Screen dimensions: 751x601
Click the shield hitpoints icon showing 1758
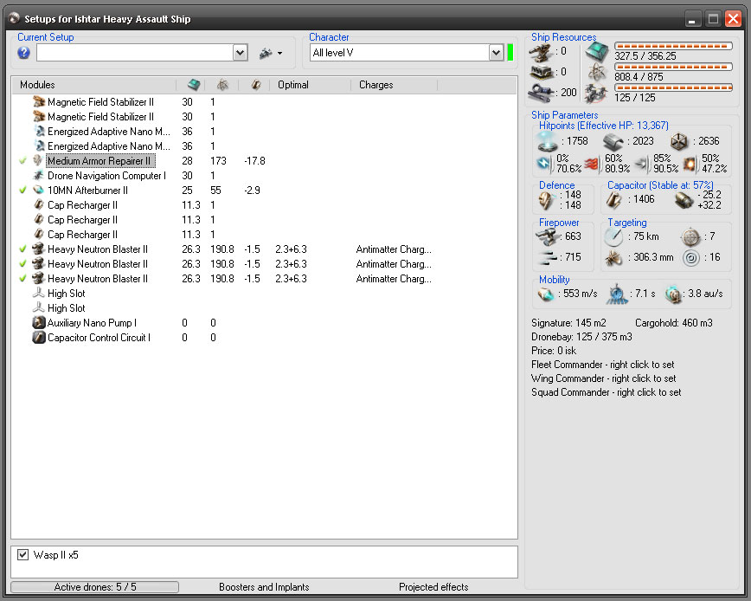547,141
